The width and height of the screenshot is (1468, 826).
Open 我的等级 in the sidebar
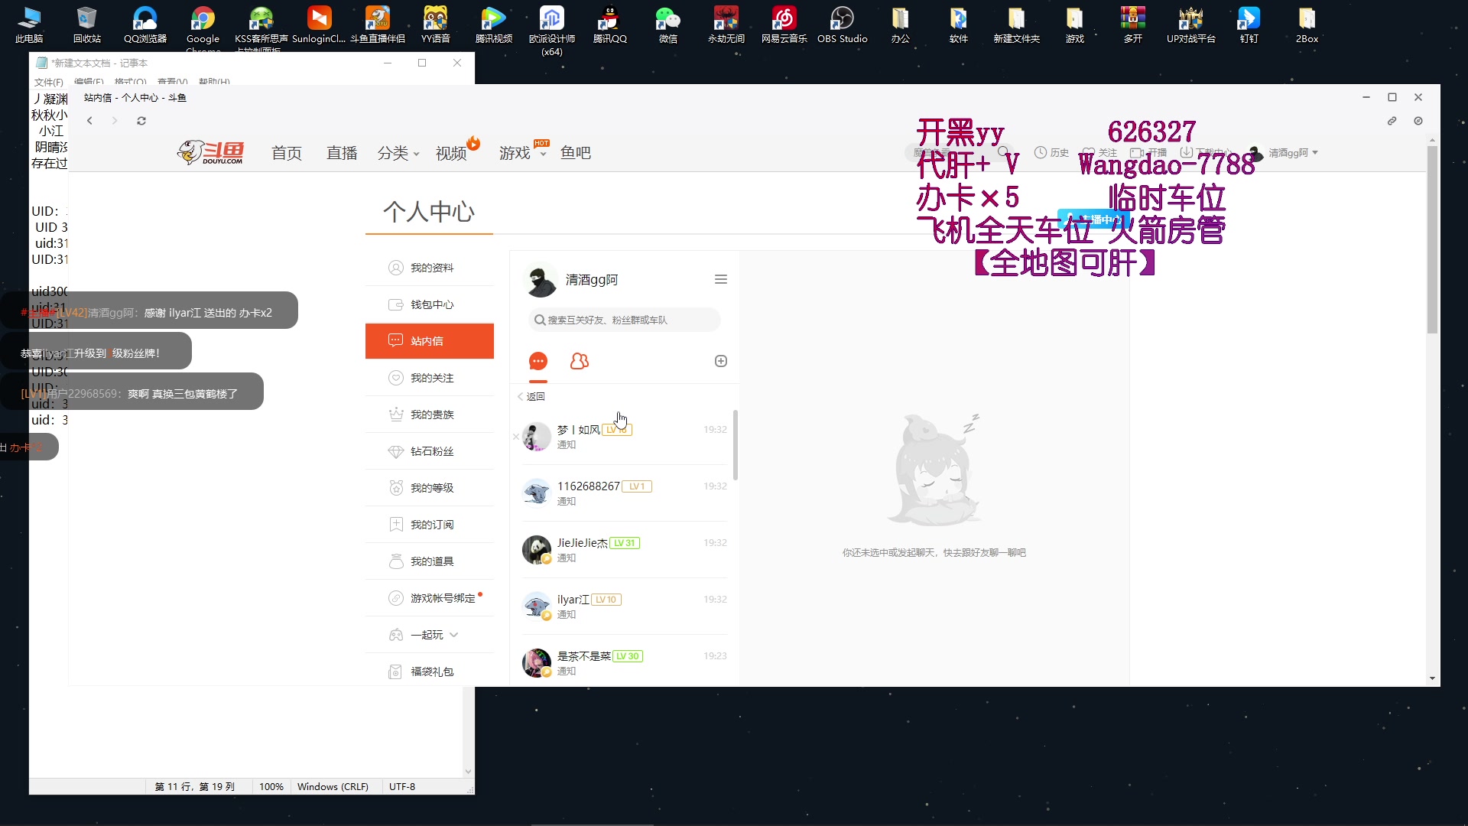(x=430, y=488)
